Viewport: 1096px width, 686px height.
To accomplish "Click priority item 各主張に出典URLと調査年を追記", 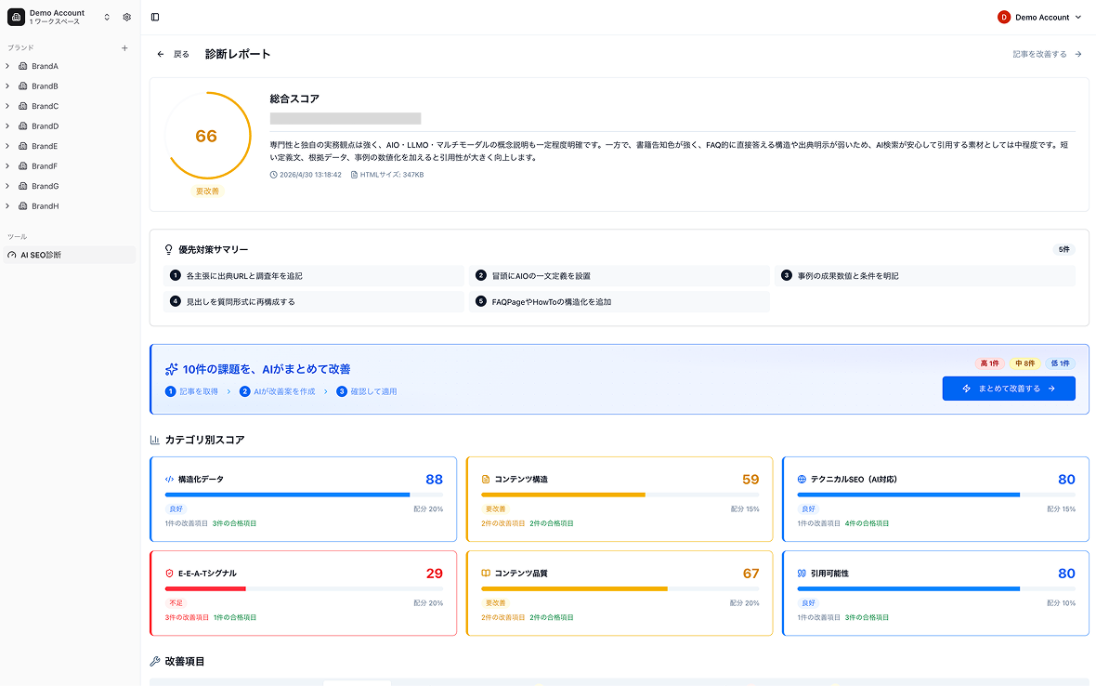I will [x=314, y=275].
